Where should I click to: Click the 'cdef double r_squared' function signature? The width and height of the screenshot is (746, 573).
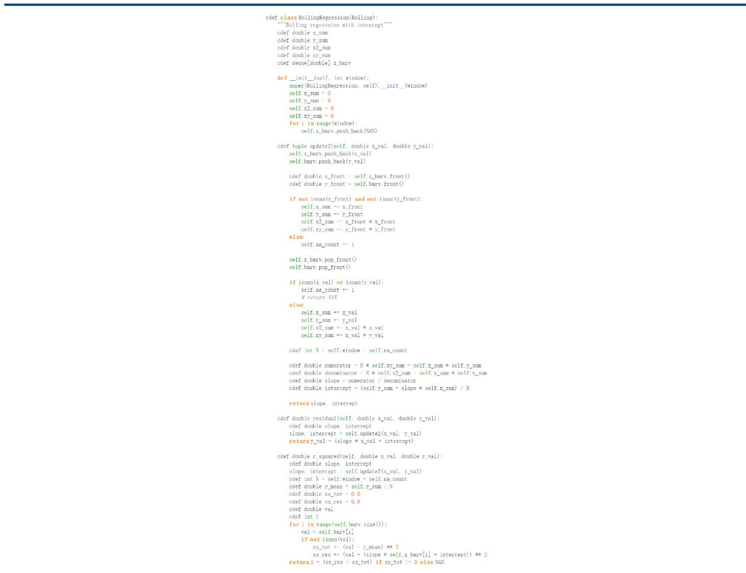coord(360,456)
